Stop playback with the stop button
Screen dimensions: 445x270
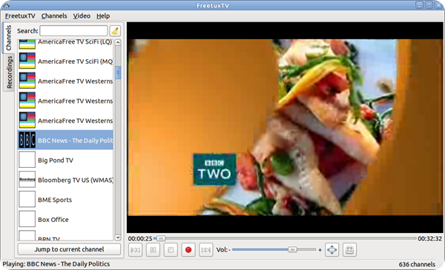171,250
